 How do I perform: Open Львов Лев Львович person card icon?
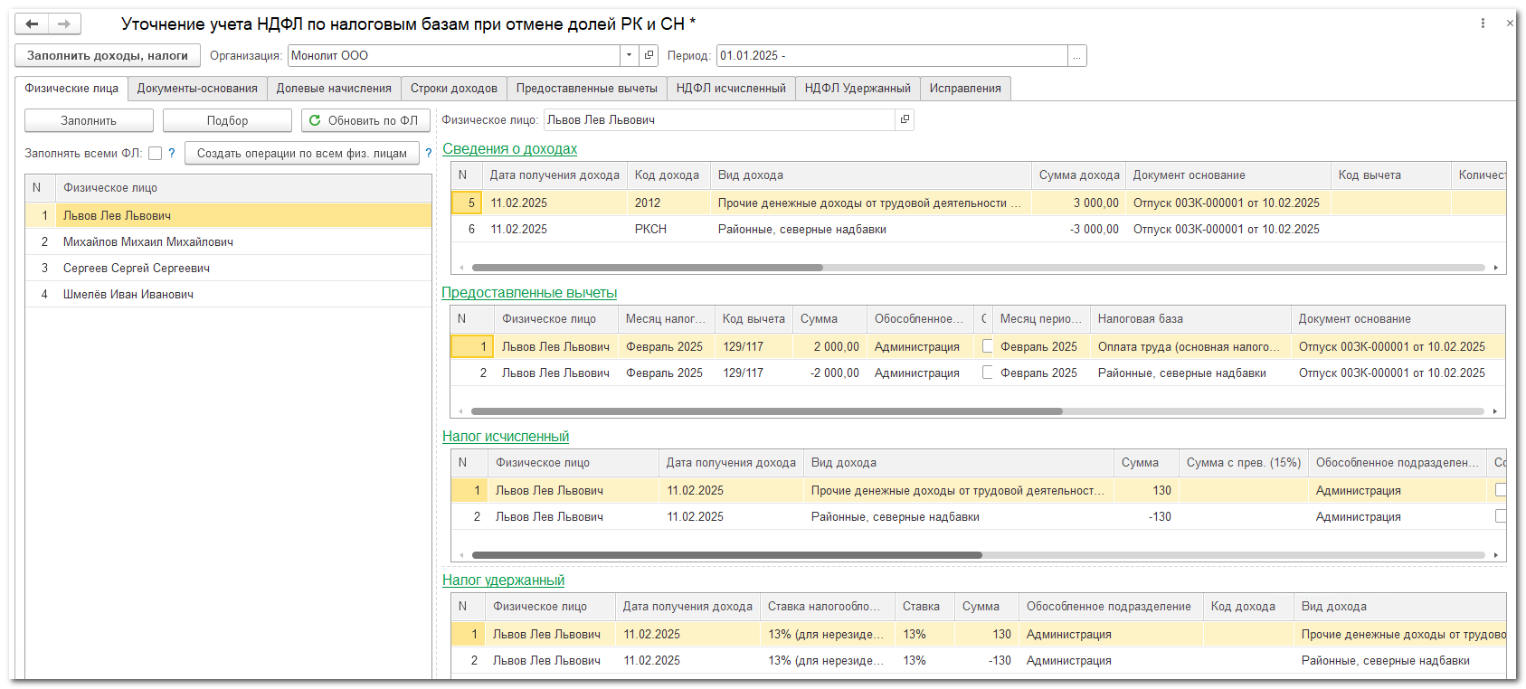point(904,119)
